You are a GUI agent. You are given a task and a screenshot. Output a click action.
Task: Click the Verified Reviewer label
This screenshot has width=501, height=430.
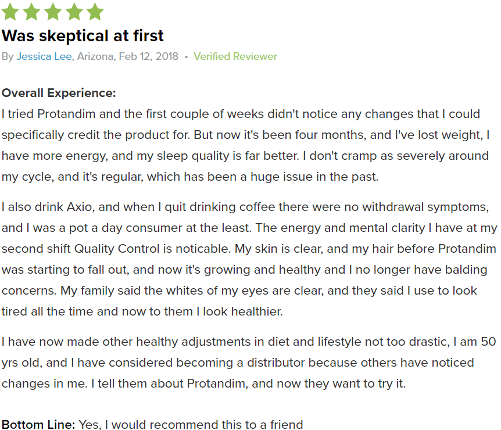coord(235,56)
